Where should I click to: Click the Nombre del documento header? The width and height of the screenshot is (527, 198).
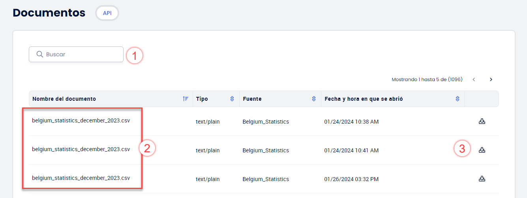(x=64, y=99)
